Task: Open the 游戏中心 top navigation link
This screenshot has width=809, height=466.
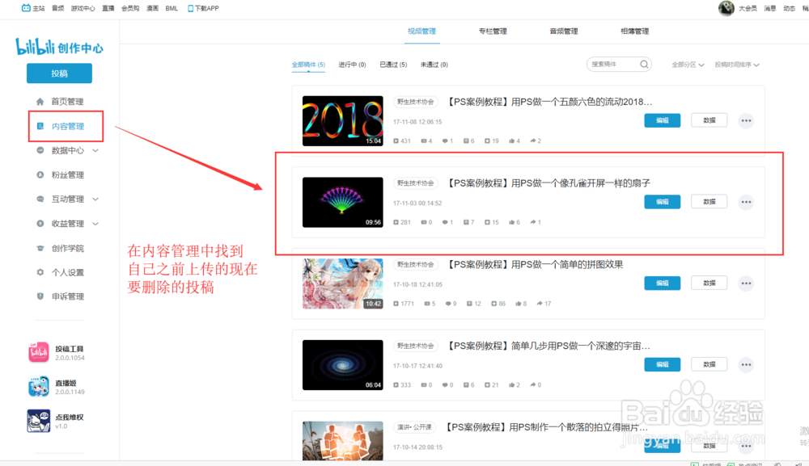Action: pyautogui.click(x=83, y=8)
